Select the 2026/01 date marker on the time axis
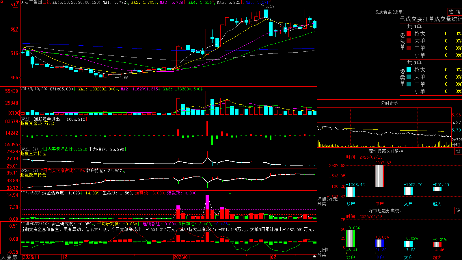This screenshot has width=462, height=260. [x=182, y=257]
